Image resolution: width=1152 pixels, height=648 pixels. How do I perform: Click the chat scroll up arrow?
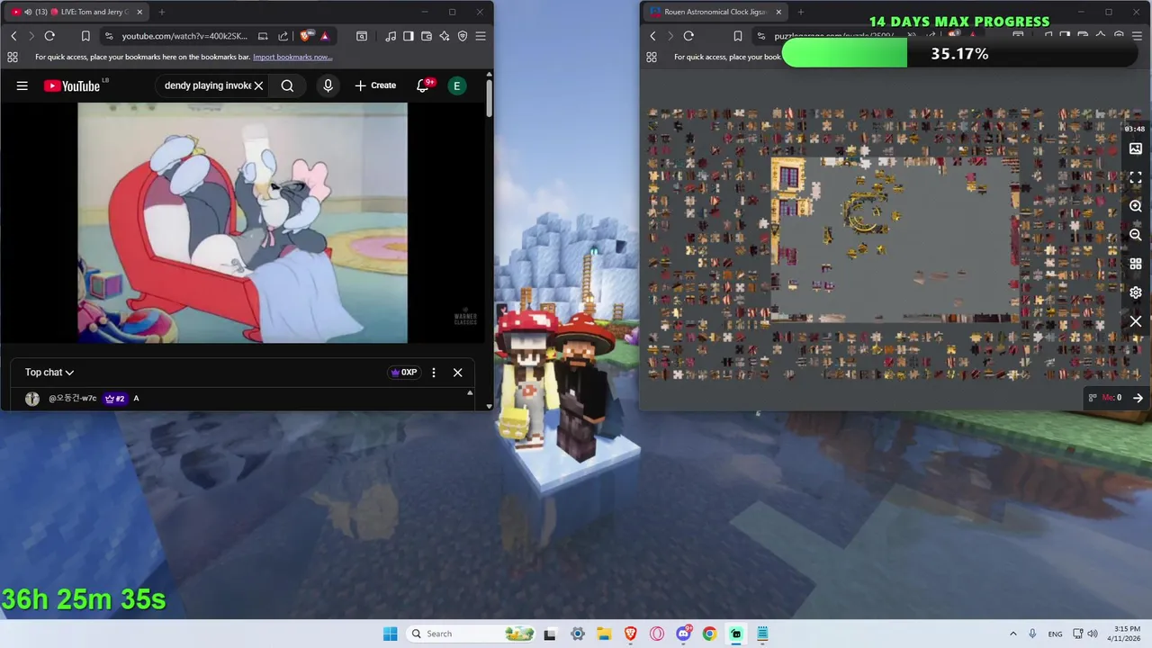click(x=470, y=393)
